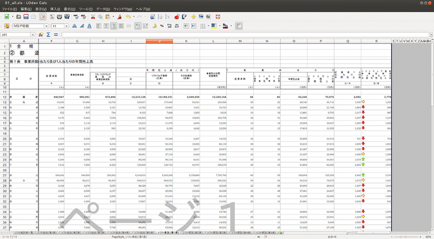Delete a decimal place

(x=177, y=26)
